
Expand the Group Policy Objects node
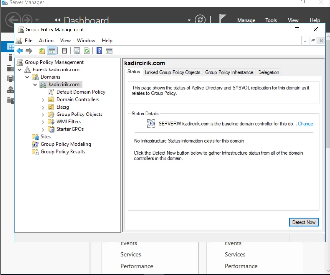(43, 115)
